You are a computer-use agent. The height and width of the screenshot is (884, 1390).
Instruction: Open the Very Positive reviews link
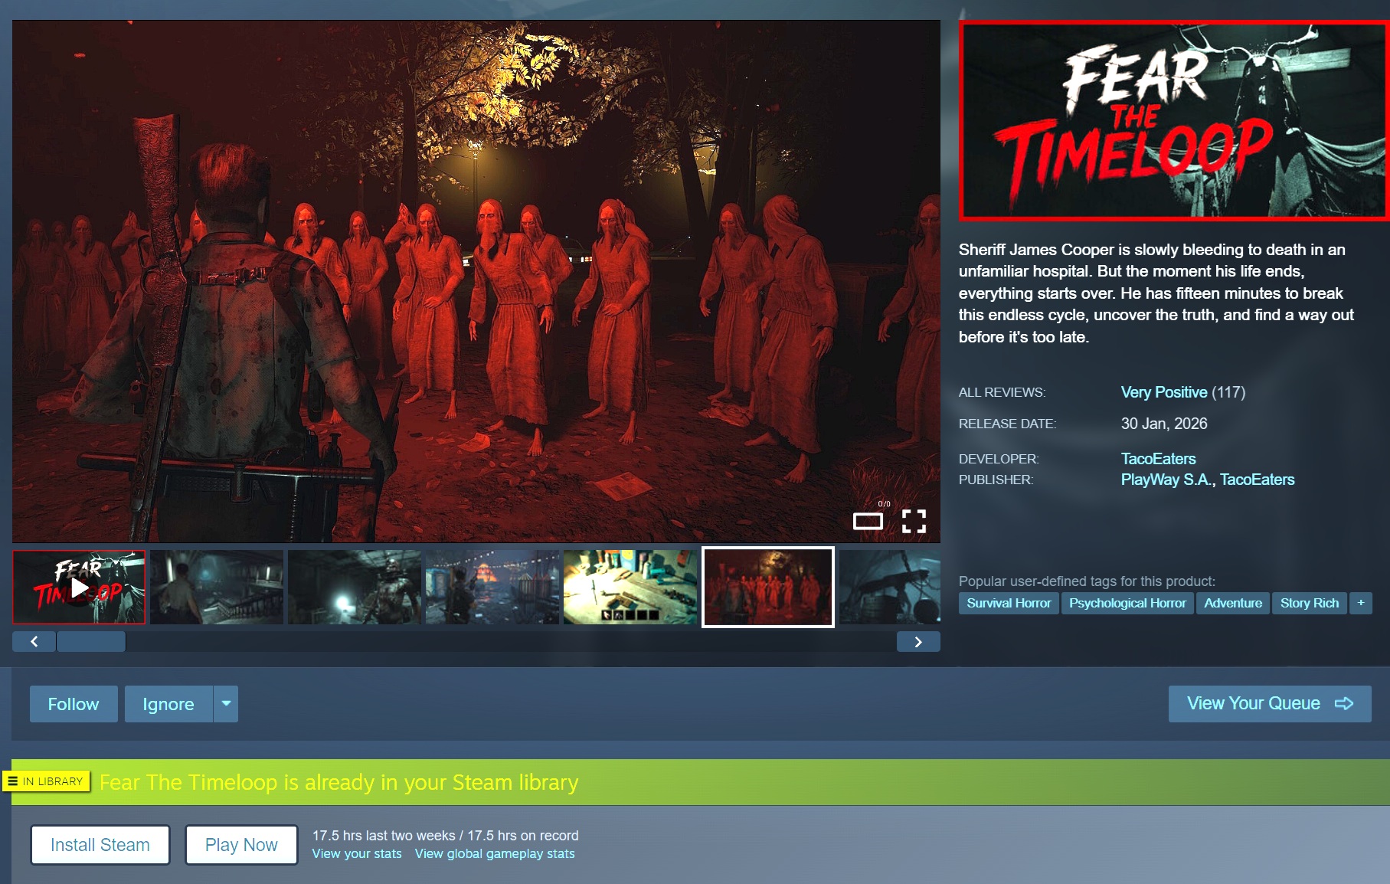coord(1164,392)
